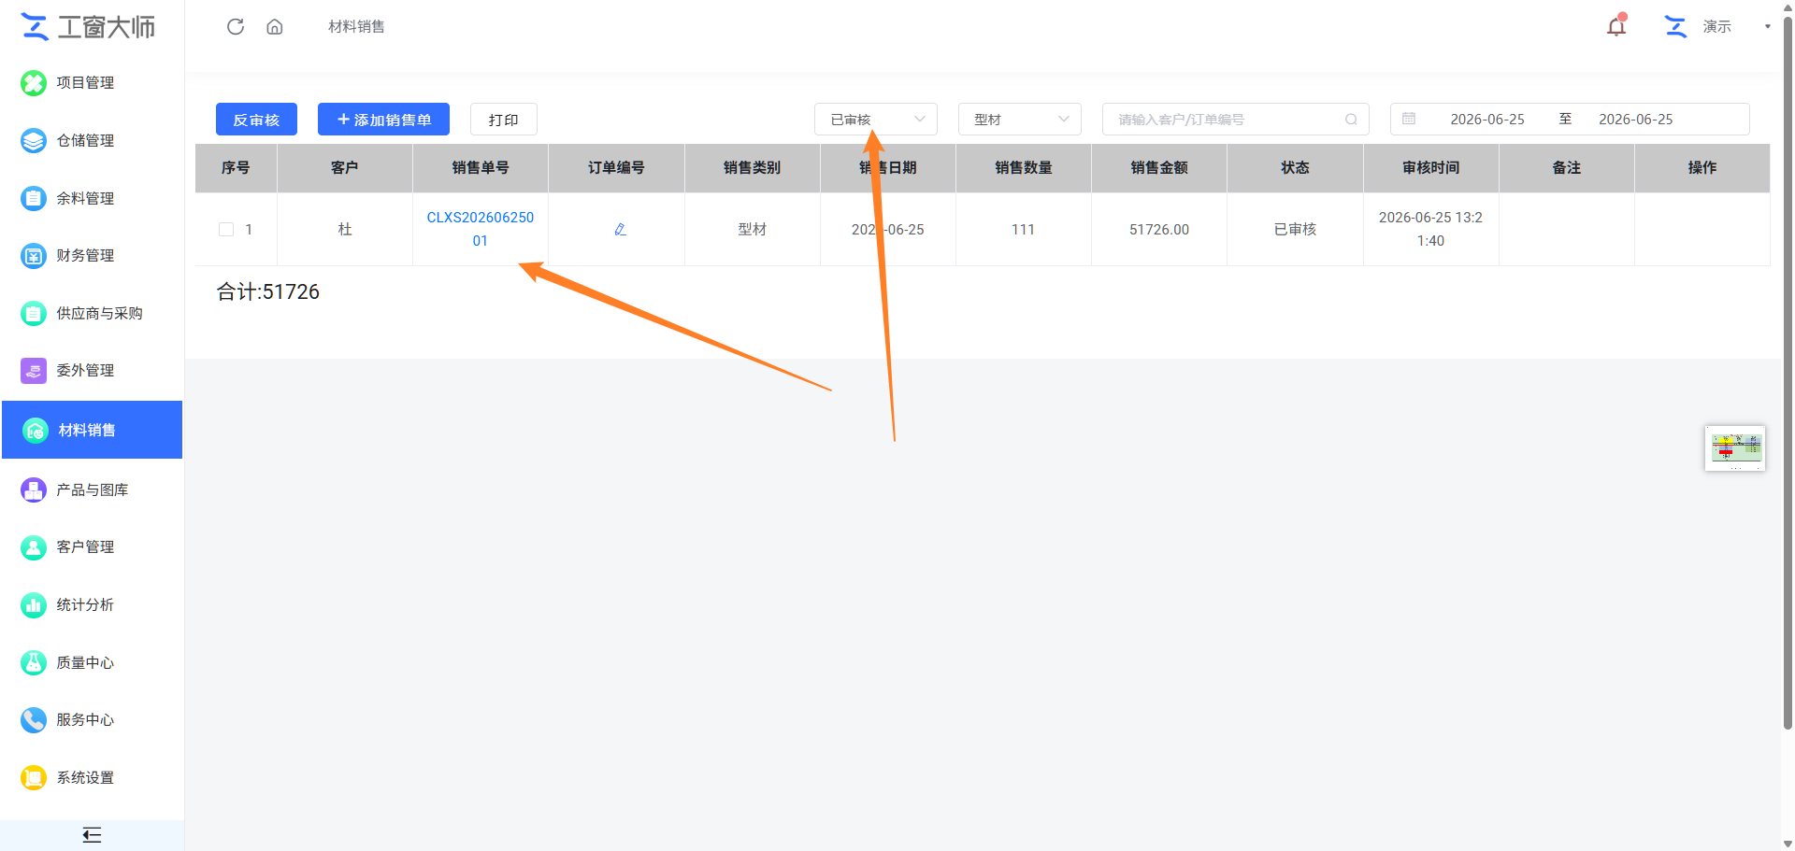The height and width of the screenshot is (851, 1795).
Task: Click the search magnifier in the order search box
Action: 1351,120
